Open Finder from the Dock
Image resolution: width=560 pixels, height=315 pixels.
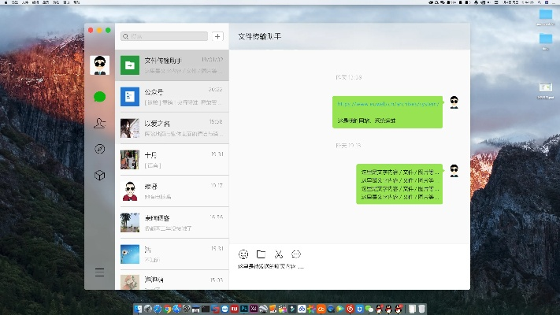pyautogui.click(x=138, y=308)
